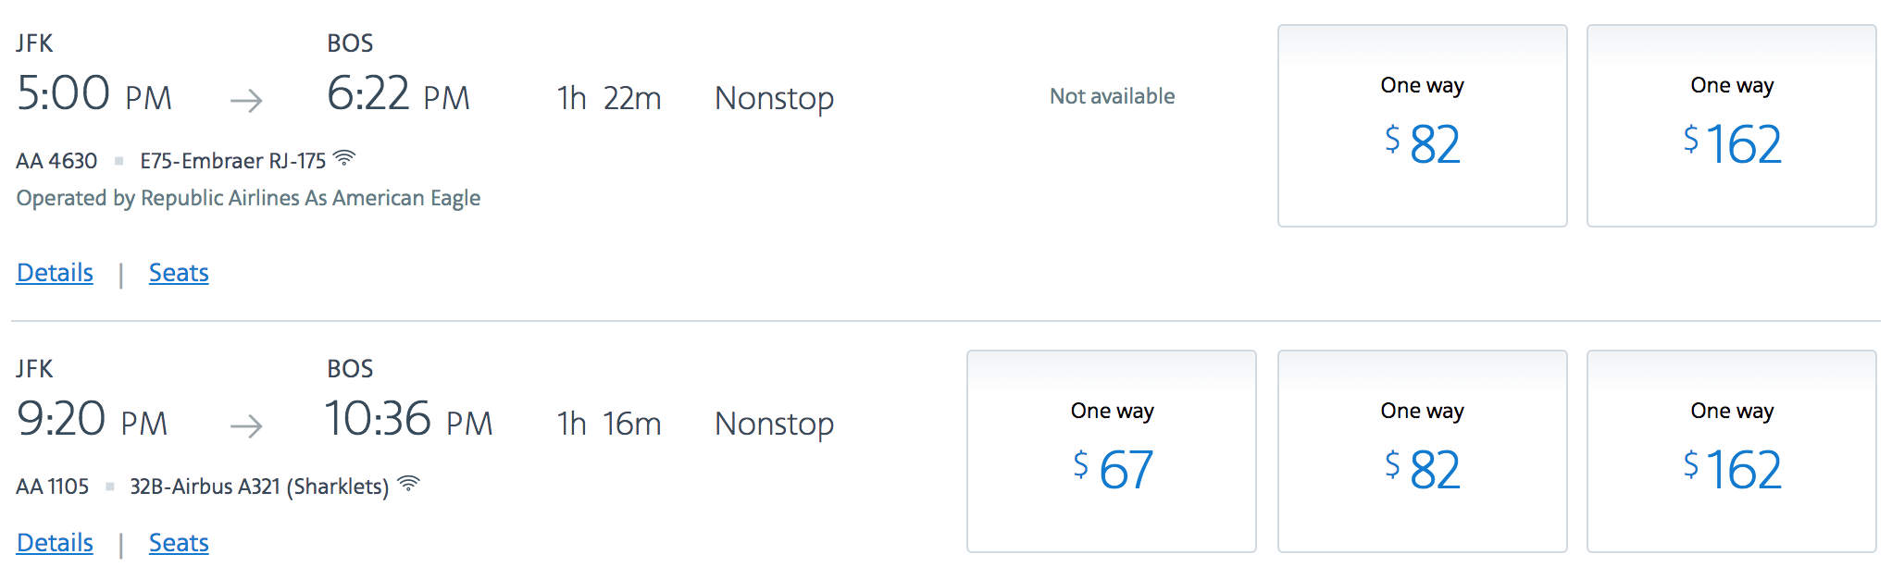Select the $162 fare for flight AA 4630
The height and width of the screenshot is (579, 1892).
click(x=1732, y=126)
